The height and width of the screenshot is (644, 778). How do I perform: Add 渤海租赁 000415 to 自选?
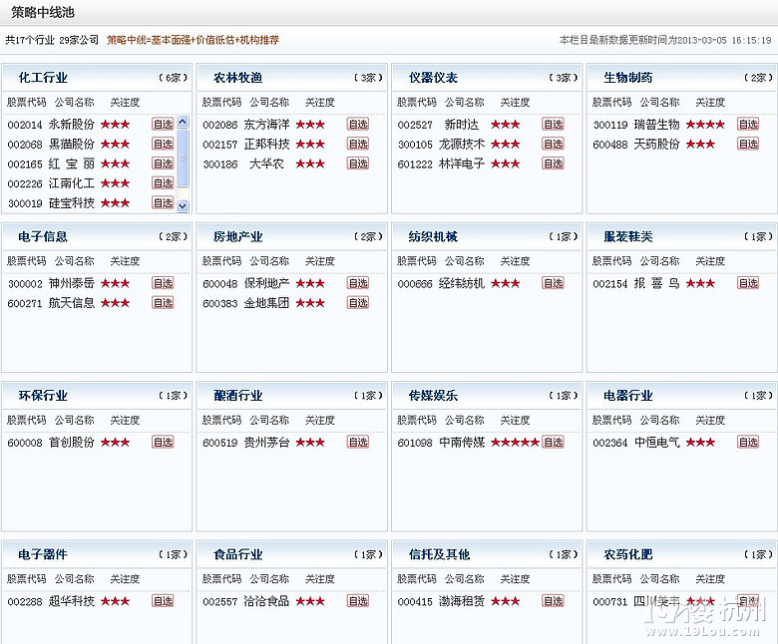click(553, 601)
